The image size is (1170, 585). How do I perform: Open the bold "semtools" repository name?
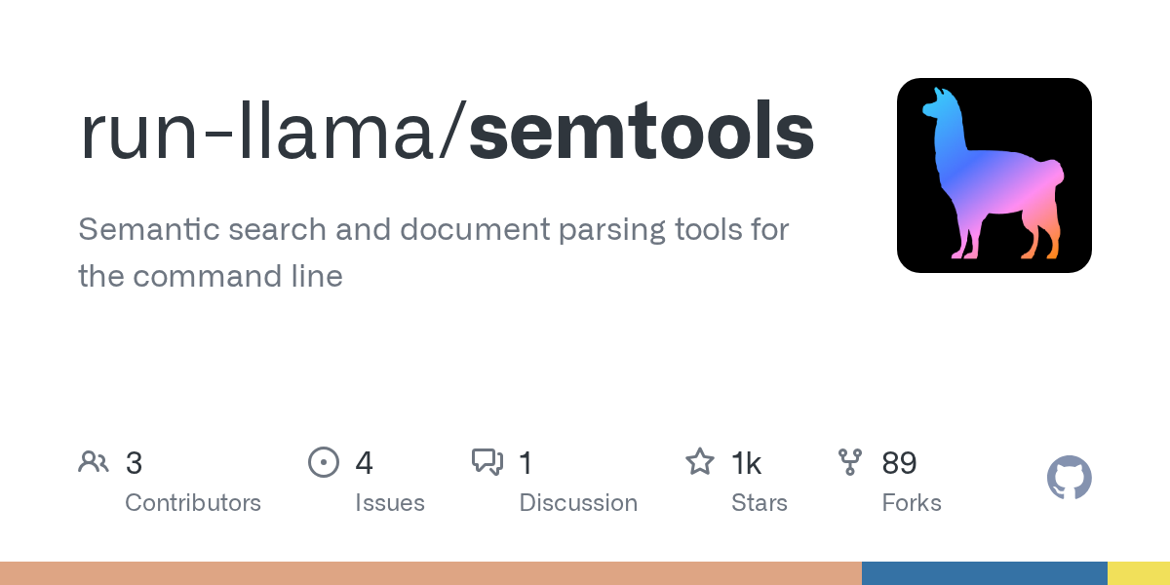tap(642, 133)
